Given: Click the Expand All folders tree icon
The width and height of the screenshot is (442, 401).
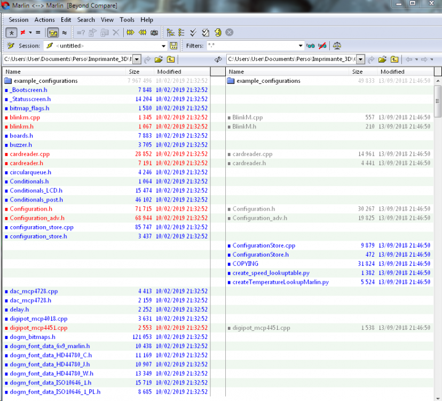Looking at the screenshot, I should [x=170, y=33].
